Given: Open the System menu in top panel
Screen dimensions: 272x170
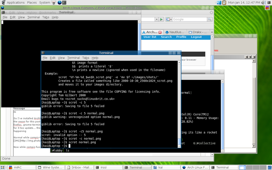Looking at the screenshot, I should [45, 3].
